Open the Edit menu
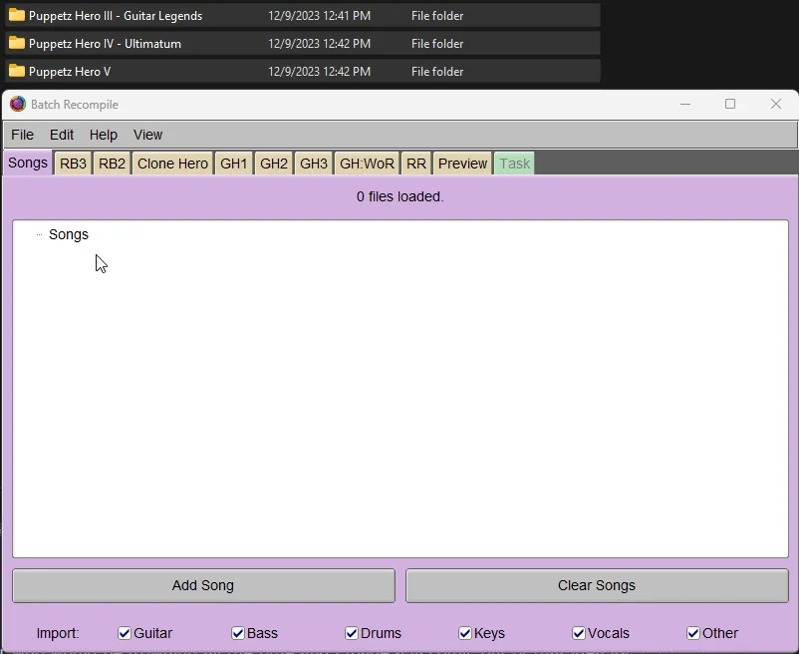The width and height of the screenshot is (799, 654). (61, 135)
